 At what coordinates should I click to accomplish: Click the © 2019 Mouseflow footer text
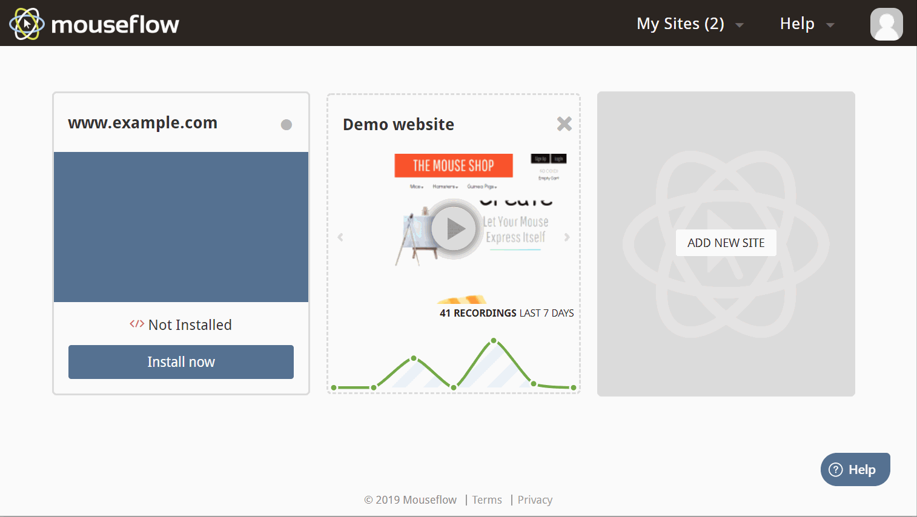(410, 500)
